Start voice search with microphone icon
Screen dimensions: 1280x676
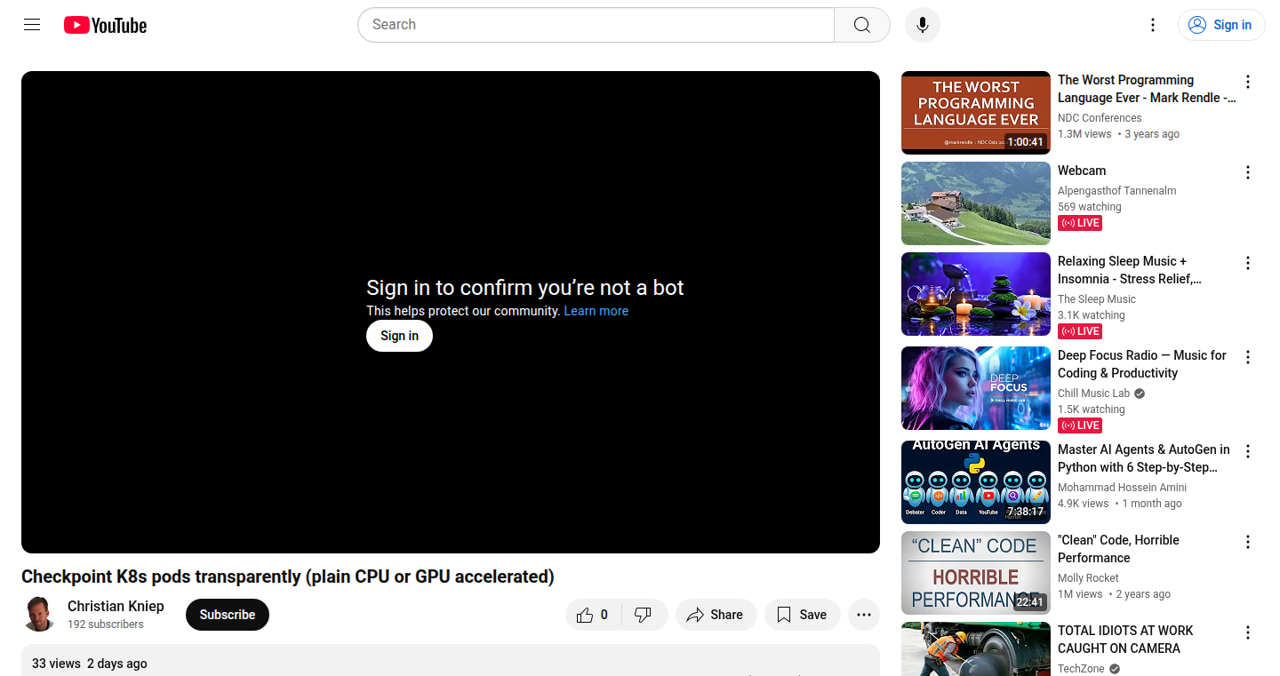pyautogui.click(x=923, y=25)
